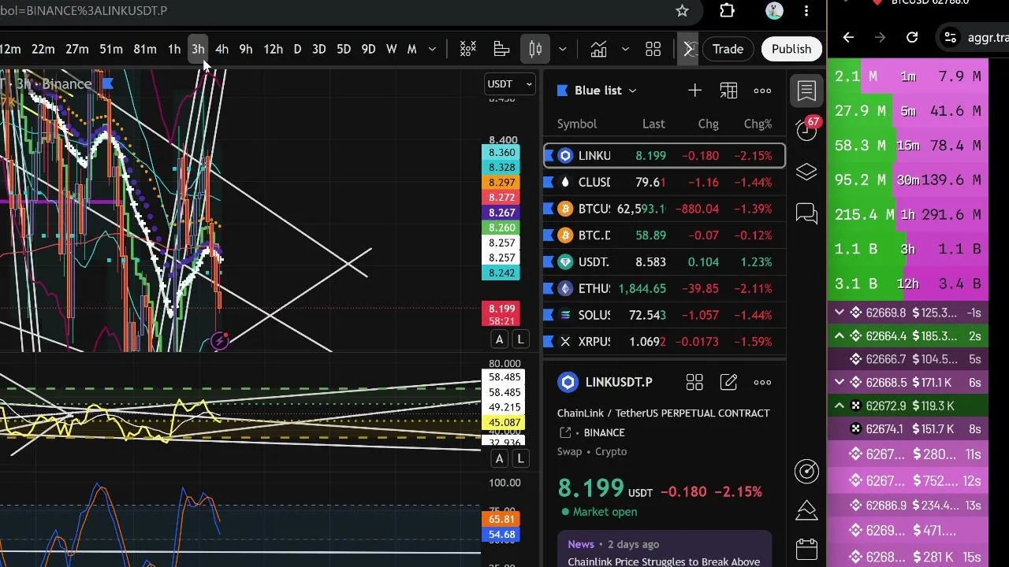Open the USDT currency selector dropdown

click(x=510, y=84)
